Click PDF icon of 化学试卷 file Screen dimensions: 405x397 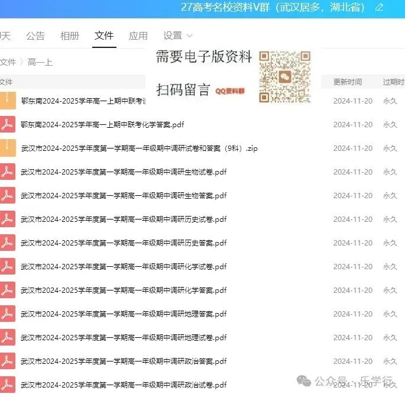point(8,266)
